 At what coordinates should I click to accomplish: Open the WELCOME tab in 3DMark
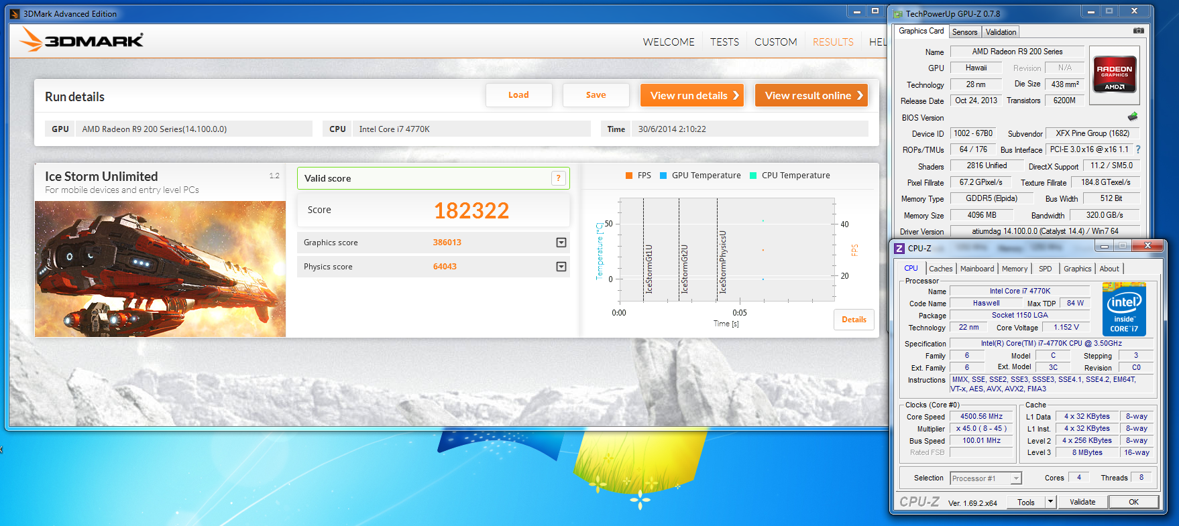point(669,42)
